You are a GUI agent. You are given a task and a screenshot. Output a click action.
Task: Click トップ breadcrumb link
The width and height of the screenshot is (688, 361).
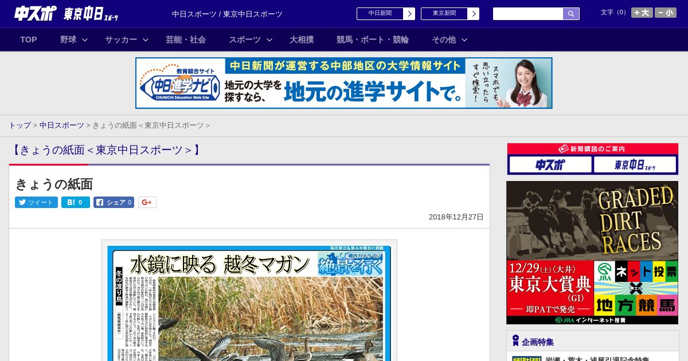pyautogui.click(x=19, y=125)
